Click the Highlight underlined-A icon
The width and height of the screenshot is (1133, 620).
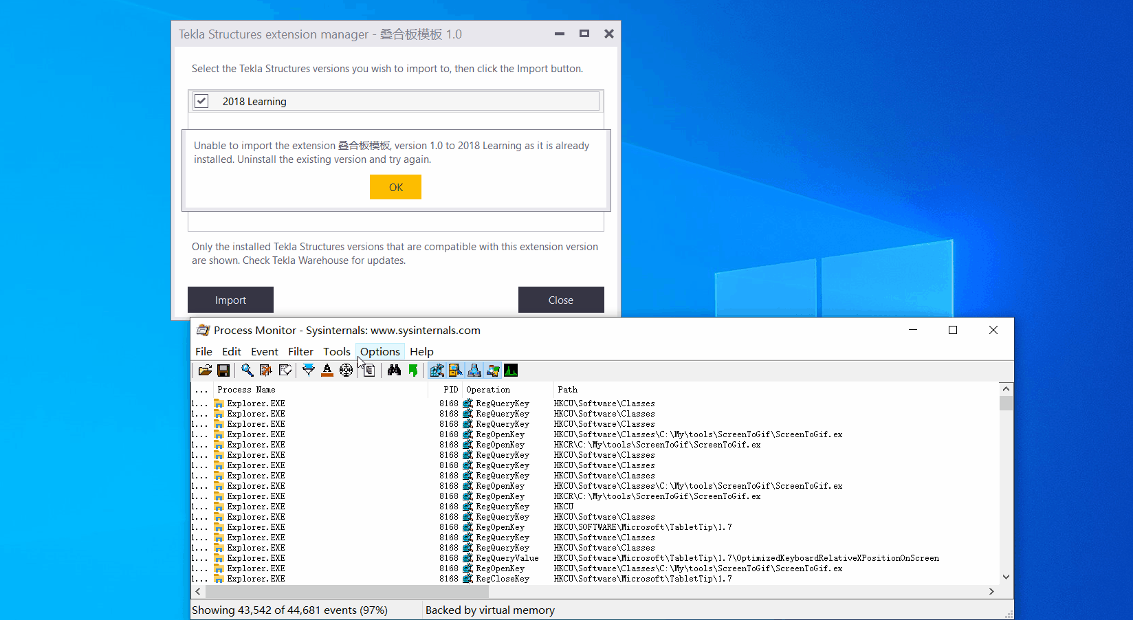point(327,370)
